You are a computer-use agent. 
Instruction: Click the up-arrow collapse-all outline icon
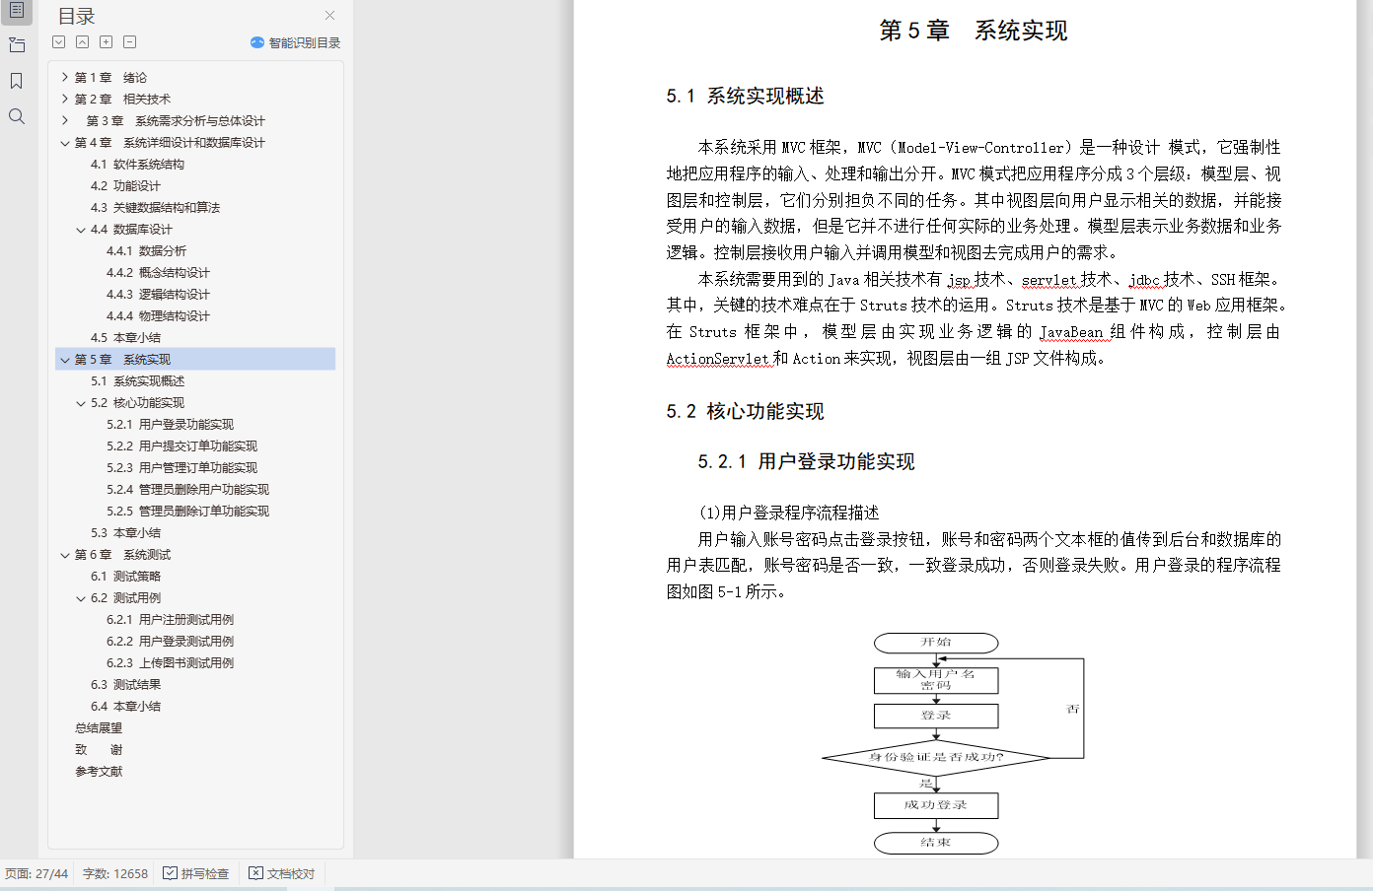coord(83,42)
